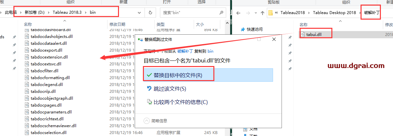
Task: Open bin destination link in dialog
Action: [210, 51]
